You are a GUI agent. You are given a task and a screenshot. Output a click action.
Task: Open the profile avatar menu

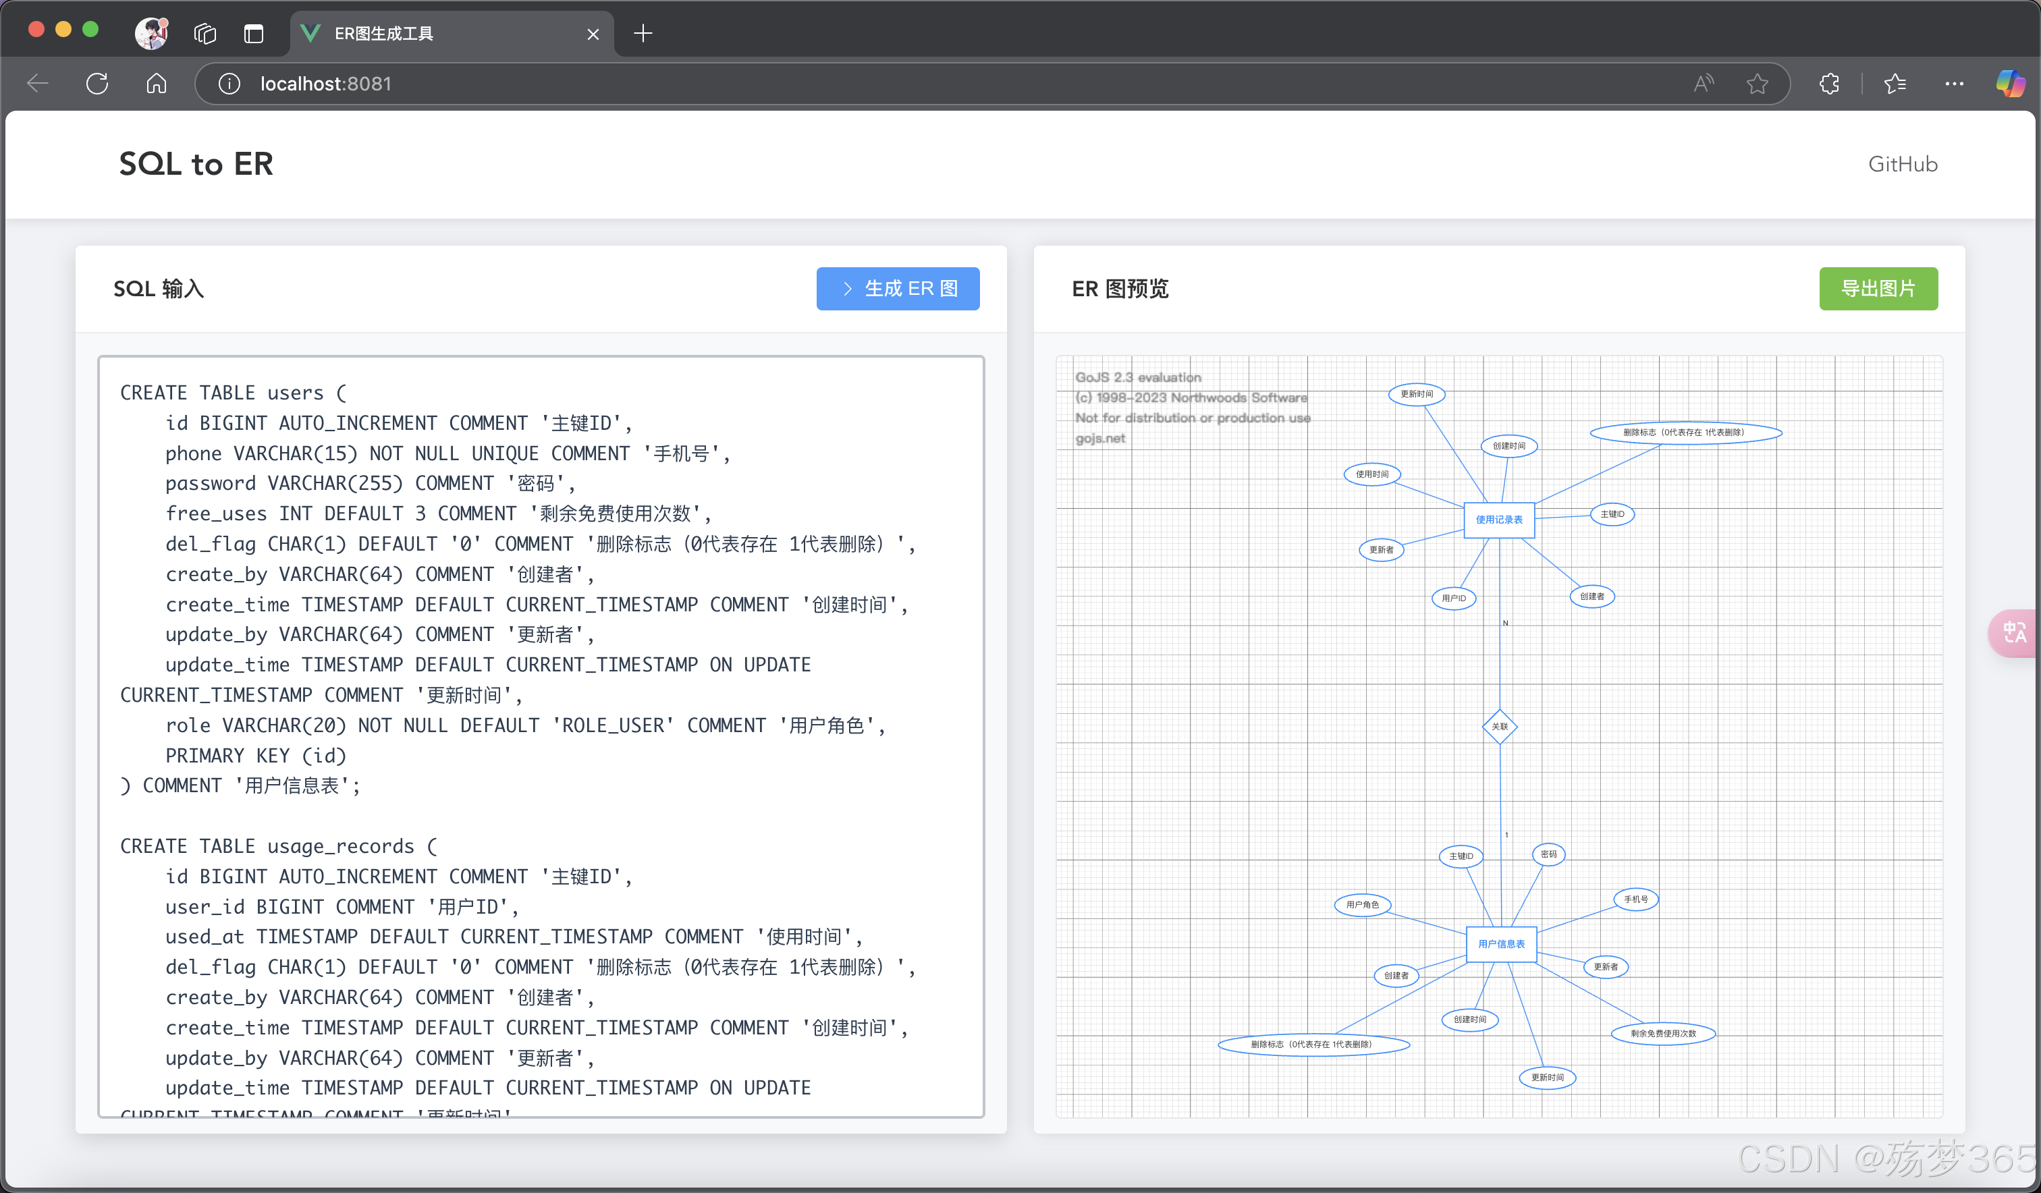pyautogui.click(x=151, y=33)
